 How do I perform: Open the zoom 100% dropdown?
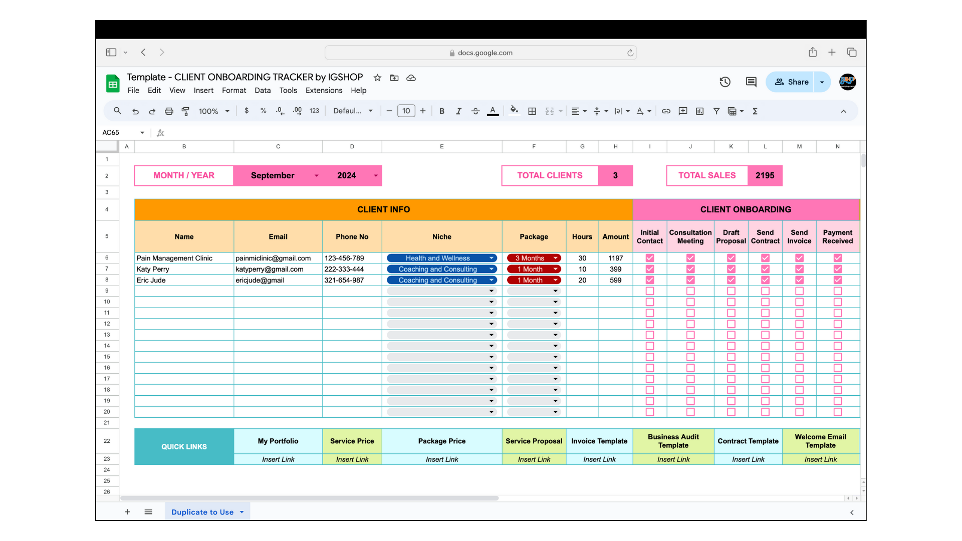click(x=214, y=111)
